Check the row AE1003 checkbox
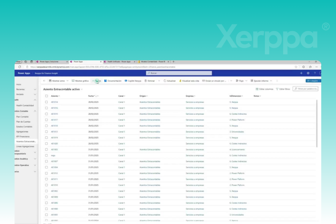 [47, 150]
